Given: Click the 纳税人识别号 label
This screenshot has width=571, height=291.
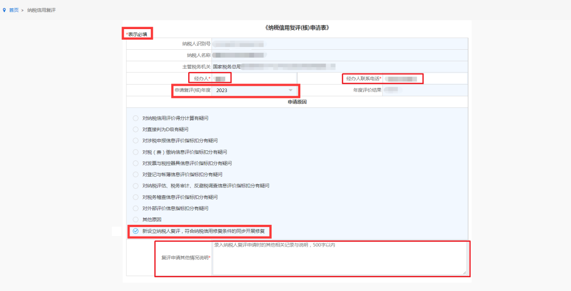Looking at the screenshot, I should (x=196, y=44).
